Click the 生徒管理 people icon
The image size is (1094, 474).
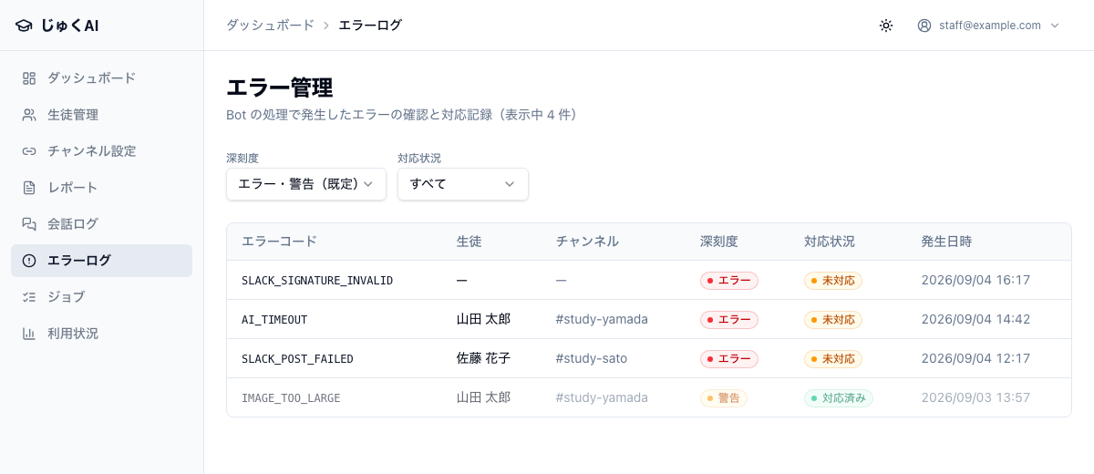tap(29, 115)
